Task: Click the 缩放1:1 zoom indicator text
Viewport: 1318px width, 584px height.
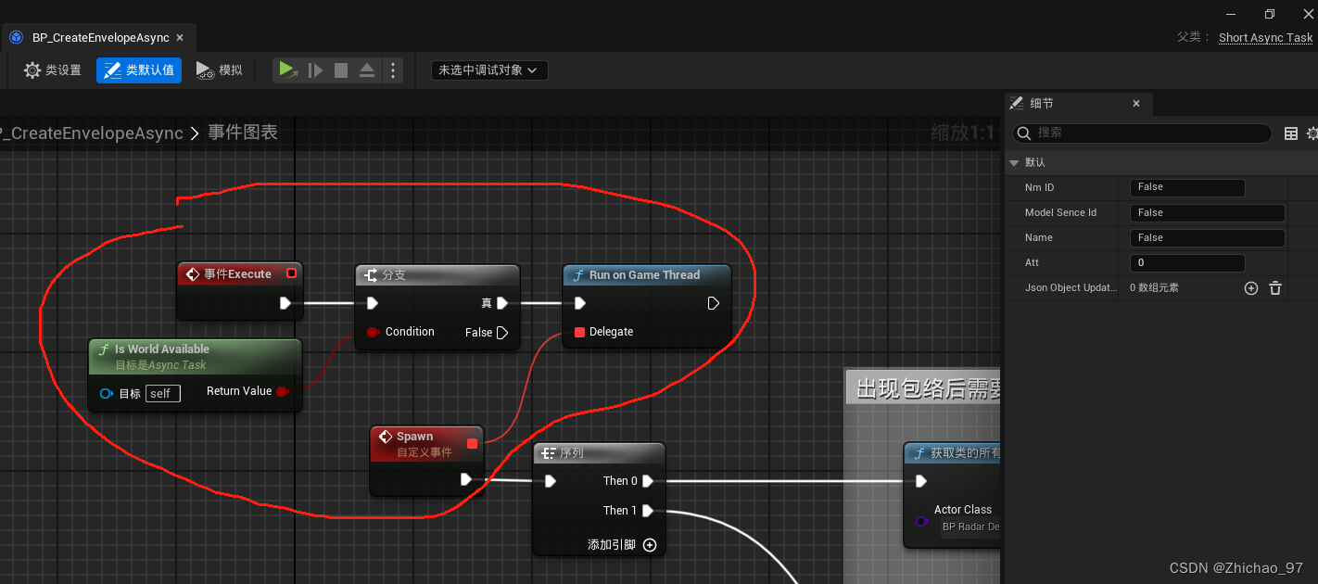Action: [963, 133]
